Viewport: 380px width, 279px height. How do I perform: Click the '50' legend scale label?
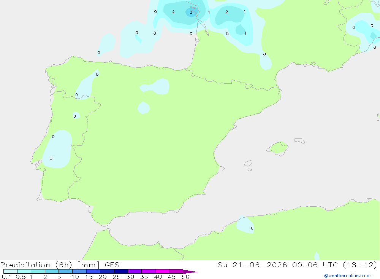tap(185, 277)
